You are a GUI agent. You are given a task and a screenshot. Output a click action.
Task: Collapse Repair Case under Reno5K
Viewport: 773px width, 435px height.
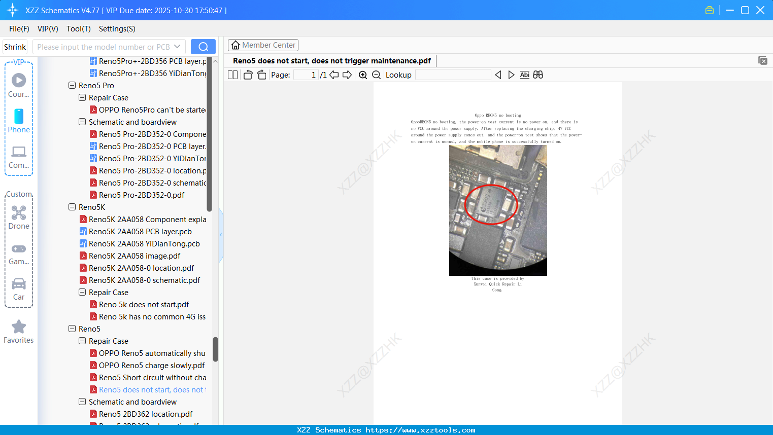pyautogui.click(x=82, y=292)
